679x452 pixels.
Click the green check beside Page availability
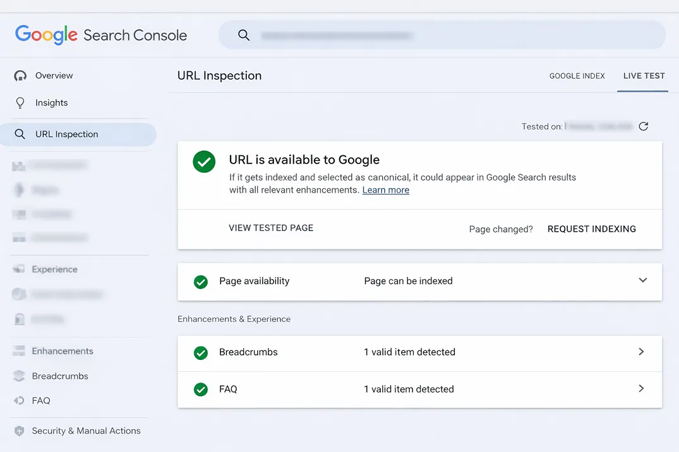pyautogui.click(x=200, y=282)
